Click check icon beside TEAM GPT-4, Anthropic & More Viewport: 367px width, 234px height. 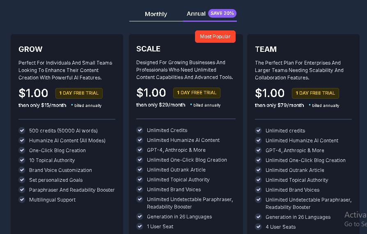pyautogui.click(x=258, y=150)
